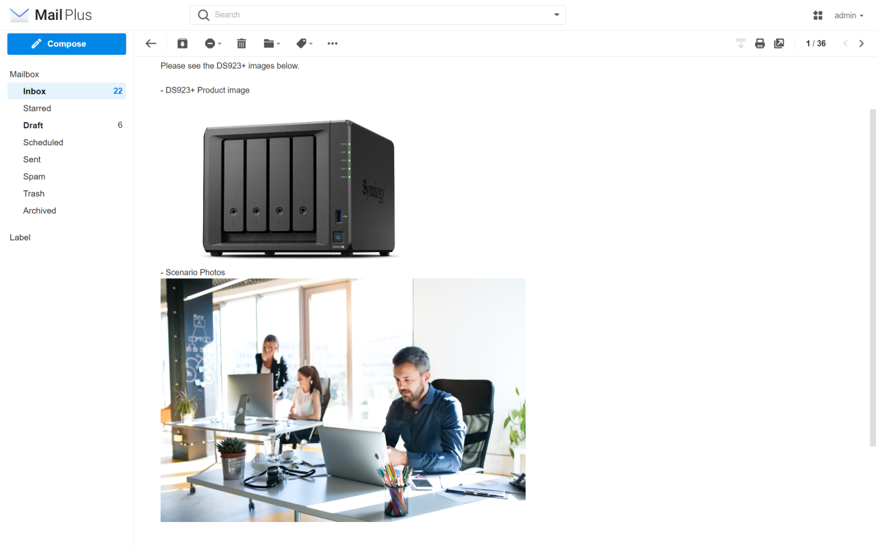Viewport: 876px width, 548px height.
Task: Go back to the inbox with the back arrow
Action: 151,43
